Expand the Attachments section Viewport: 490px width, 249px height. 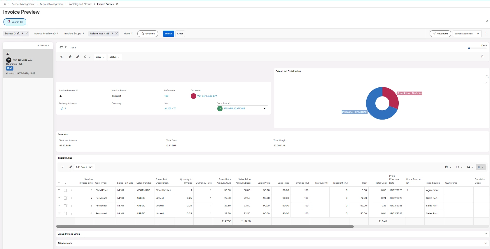tap(486, 243)
